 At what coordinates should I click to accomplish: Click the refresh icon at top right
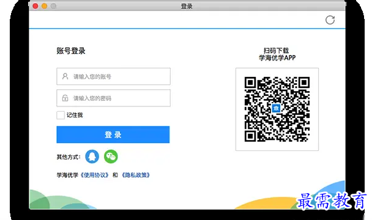[330, 20]
